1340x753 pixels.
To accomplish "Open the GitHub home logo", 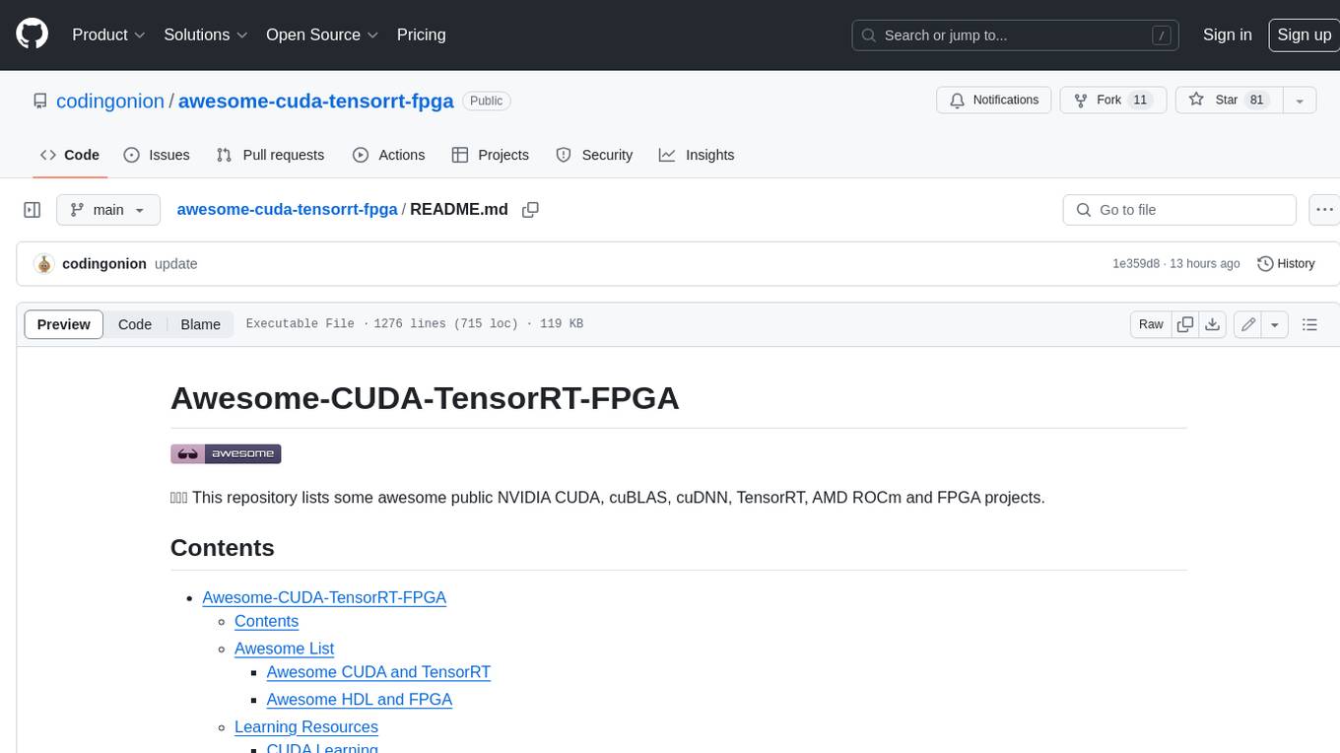I will [x=32, y=34].
